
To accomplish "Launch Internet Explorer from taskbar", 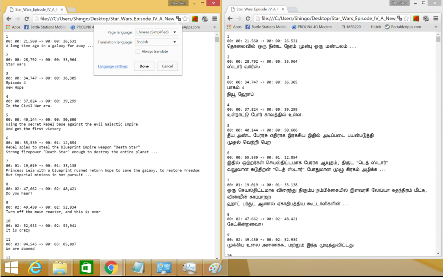I will [35, 267].
